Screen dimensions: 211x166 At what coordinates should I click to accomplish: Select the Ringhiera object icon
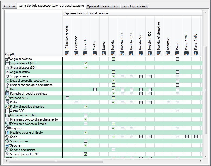tap(8, 128)
